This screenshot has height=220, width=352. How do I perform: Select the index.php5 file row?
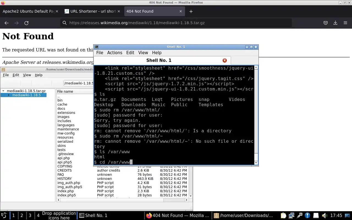[122, 195]
